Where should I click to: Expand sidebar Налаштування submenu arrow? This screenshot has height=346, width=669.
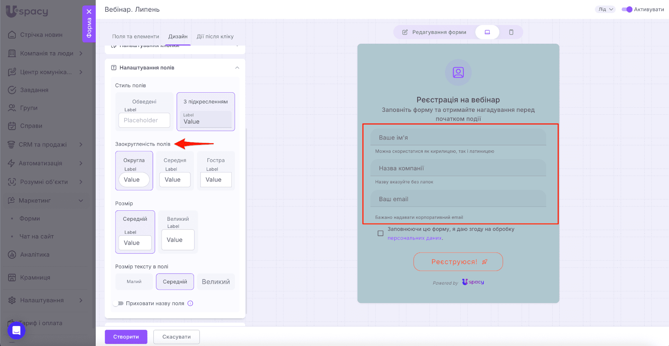click(x=81, y=300)
